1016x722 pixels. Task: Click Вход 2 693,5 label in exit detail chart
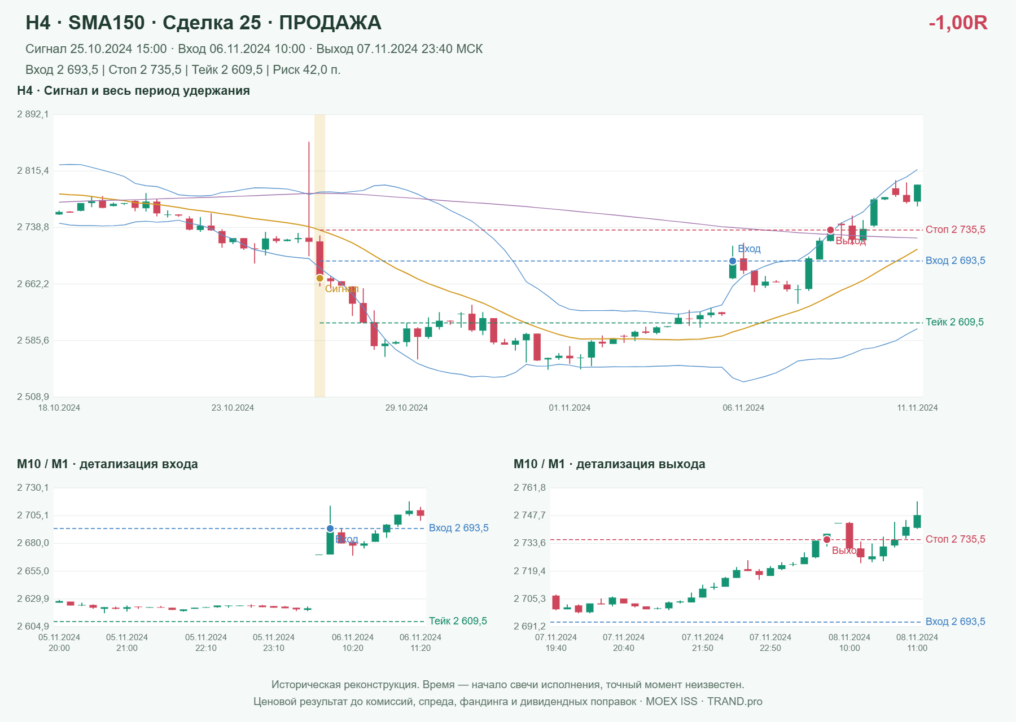click(955, 622)
